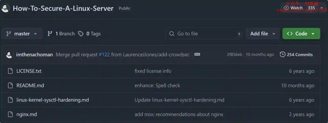Click the tag icon beside 0 Tags
Image resolution: width=328 pixels, height=123 pixels.
point(81,34)
